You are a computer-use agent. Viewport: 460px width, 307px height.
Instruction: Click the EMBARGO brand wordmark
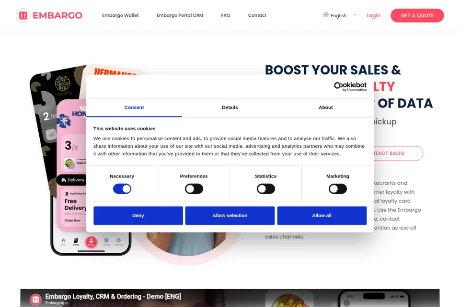[57, 15]
